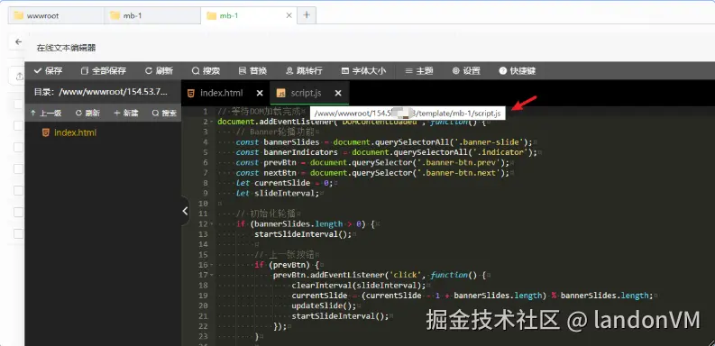This screenshot has width=715, height=346.
Task: Fold the if block at line 12
Action: click(x=212, y=223)
